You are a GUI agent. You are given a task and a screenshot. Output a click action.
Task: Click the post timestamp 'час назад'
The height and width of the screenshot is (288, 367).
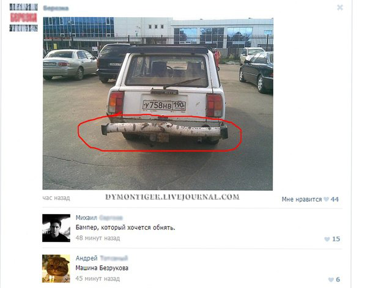(56, 198)
